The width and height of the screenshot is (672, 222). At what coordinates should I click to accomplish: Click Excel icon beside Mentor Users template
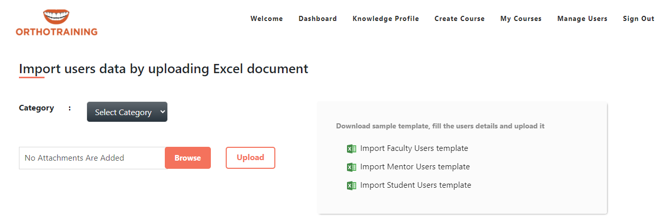pyautogui.click(x=352, y=167)
